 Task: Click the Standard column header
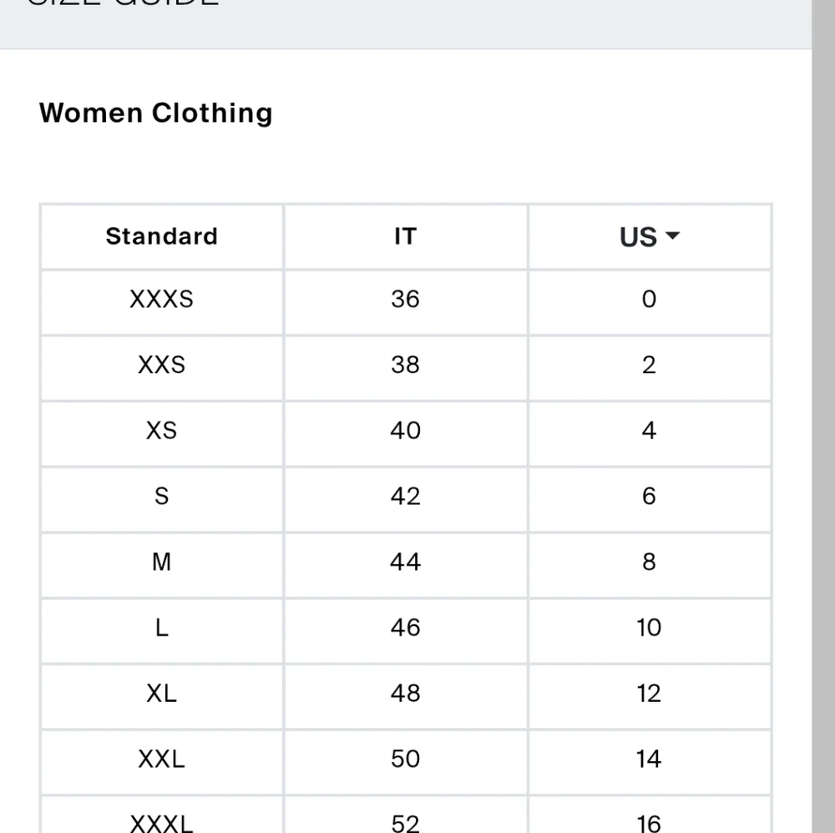coord(161,236)
